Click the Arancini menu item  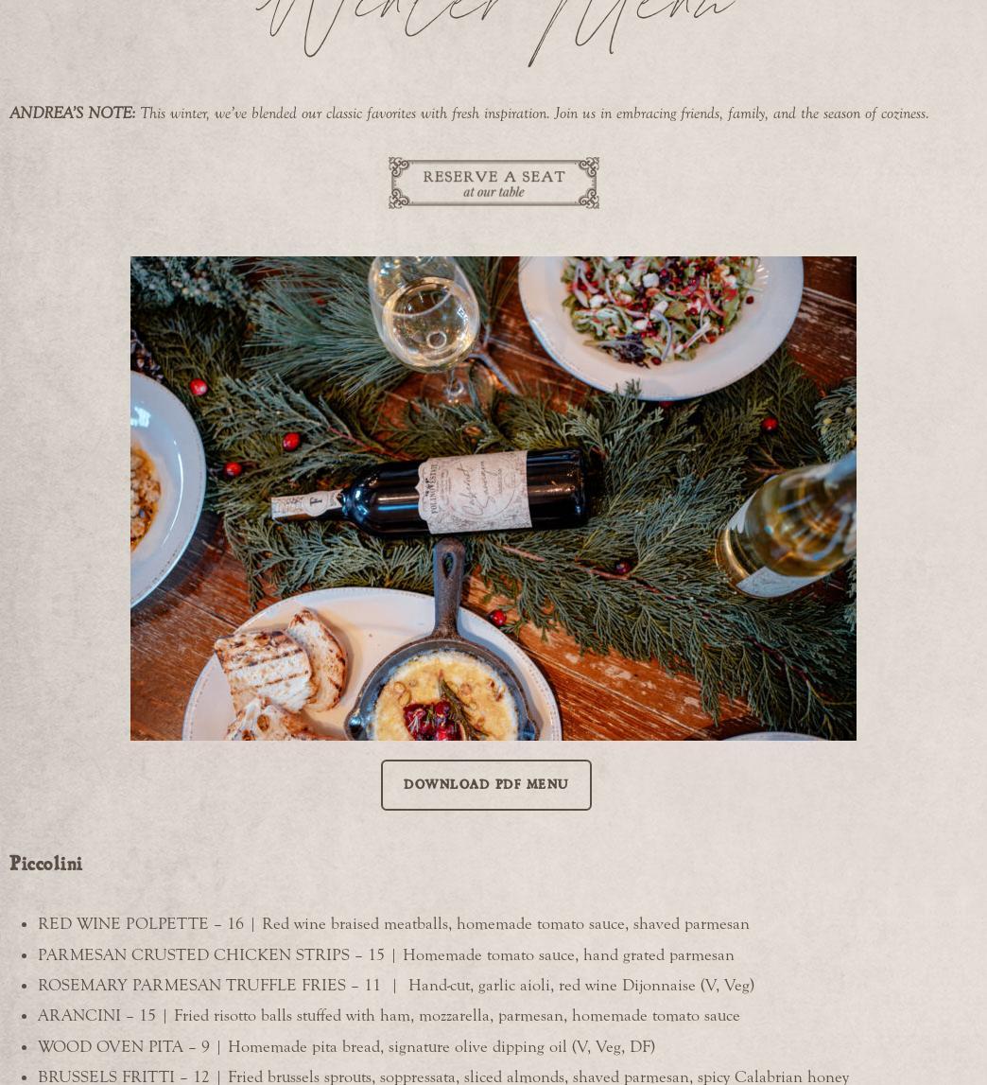[x=389, y=1016]
